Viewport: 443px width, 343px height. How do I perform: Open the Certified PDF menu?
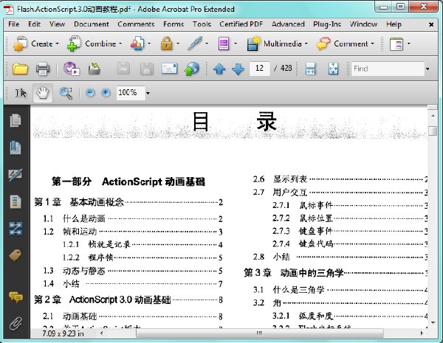(241, 24)
